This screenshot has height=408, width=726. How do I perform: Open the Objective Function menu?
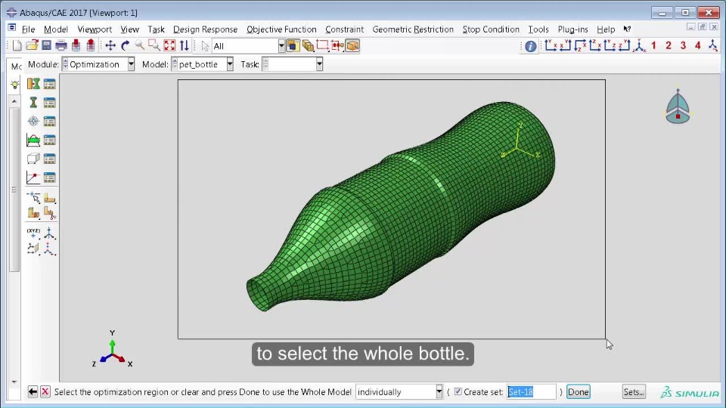point(281,29)
